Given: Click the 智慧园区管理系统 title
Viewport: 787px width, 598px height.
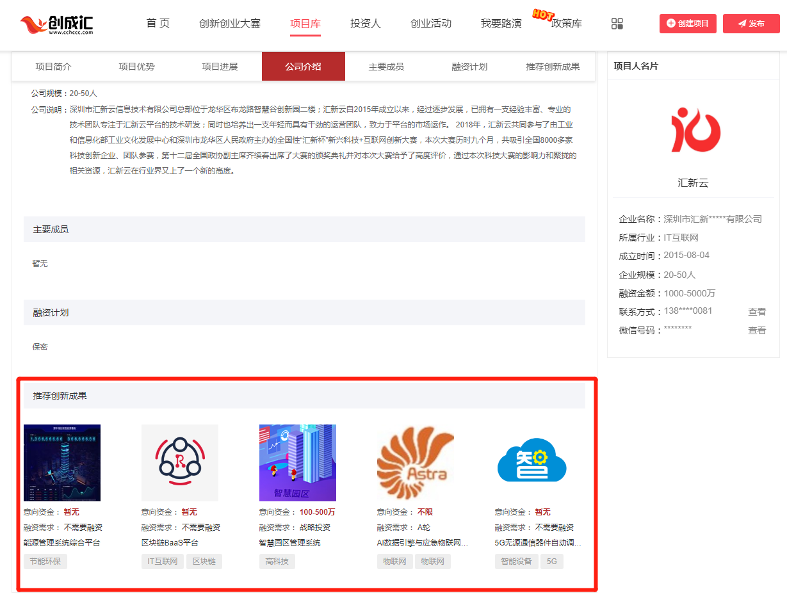Looking at the screenshot, I should (x=290, y=543).
